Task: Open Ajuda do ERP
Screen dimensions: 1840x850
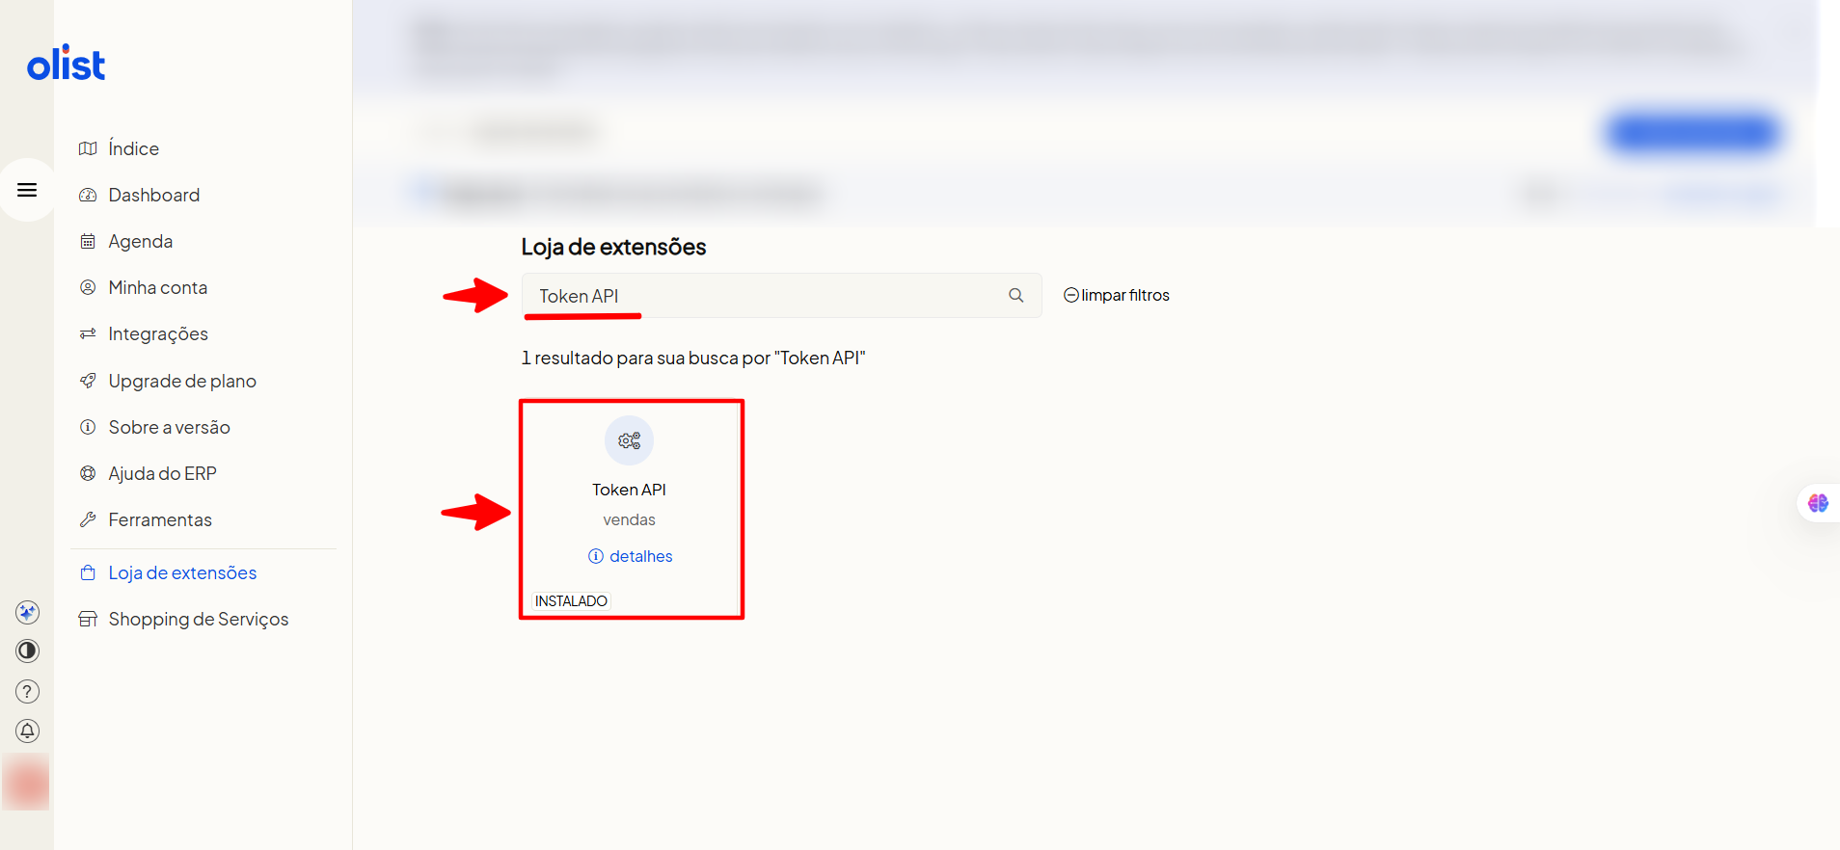Action: click(162, 473)
